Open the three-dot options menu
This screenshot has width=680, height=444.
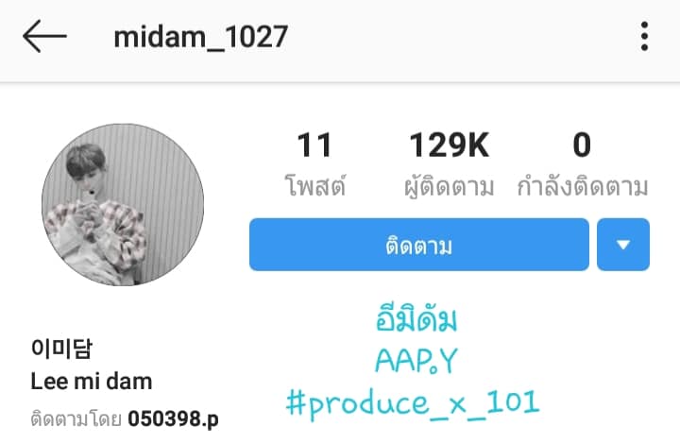pyautogui.click(x=644, y=37)
